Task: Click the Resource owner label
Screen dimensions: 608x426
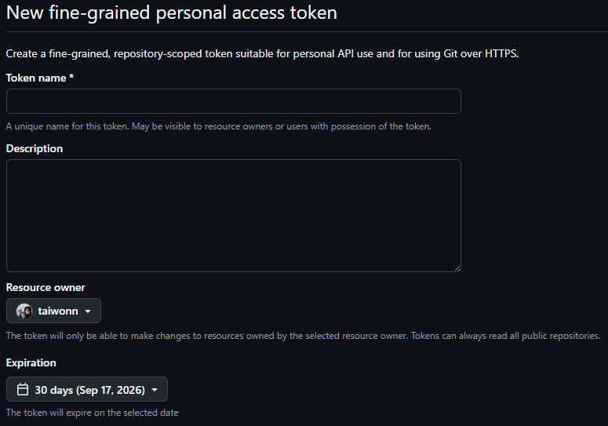Action: tap(46, 287)
